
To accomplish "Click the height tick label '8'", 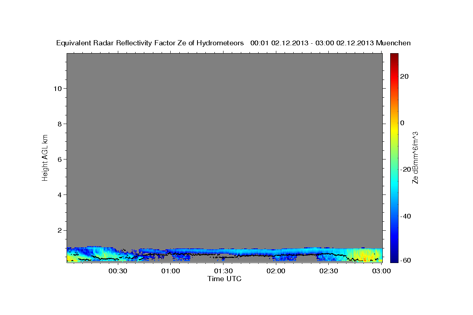I will coord(60,124).
